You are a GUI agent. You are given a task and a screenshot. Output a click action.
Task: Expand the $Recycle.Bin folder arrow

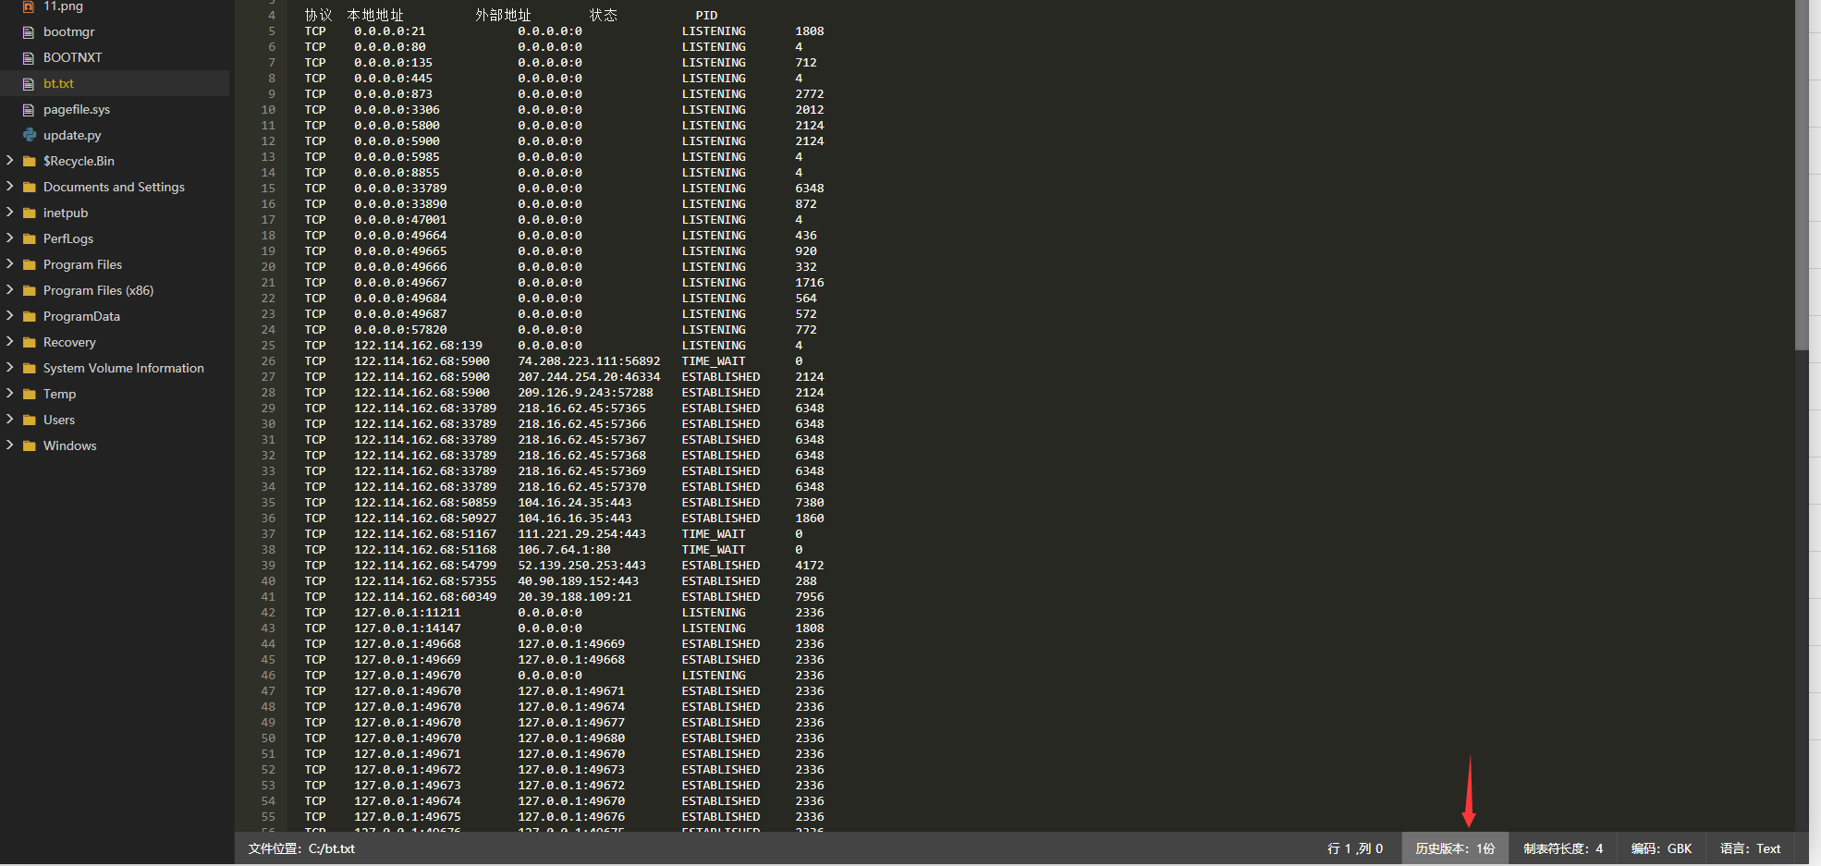9,161
